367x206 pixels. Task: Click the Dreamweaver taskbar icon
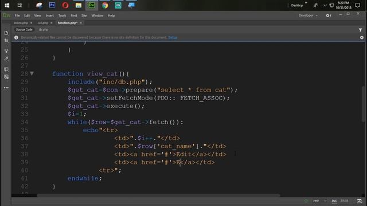click(x=92, y=5)
